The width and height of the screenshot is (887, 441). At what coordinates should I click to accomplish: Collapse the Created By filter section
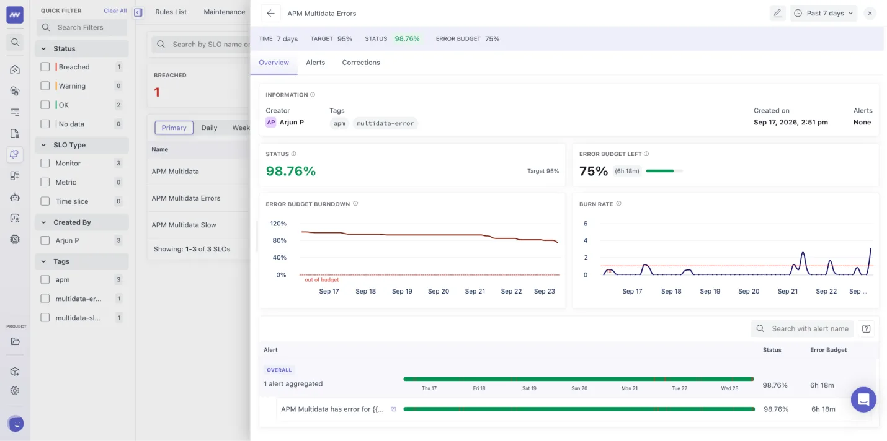tap(81, 222)
